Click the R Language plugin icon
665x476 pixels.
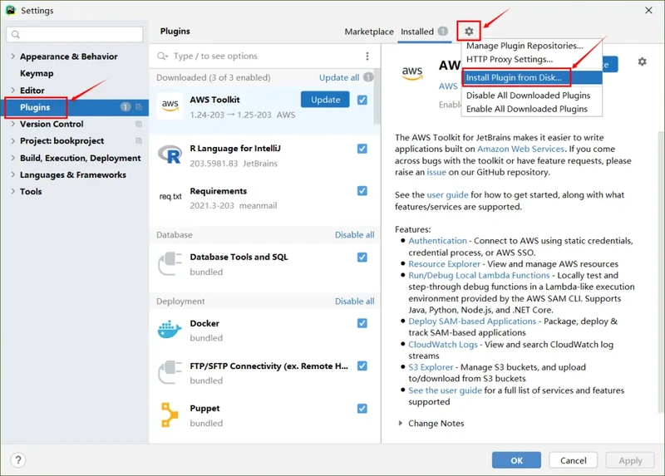click(x=170, y=154)
